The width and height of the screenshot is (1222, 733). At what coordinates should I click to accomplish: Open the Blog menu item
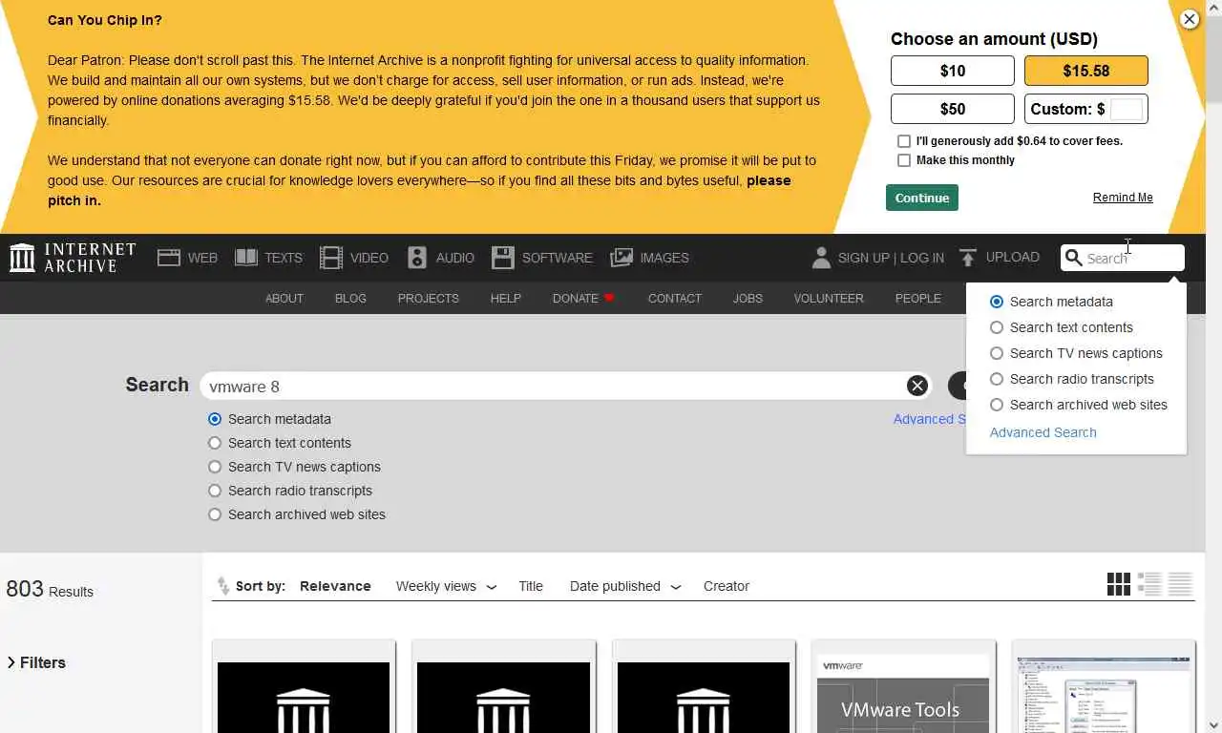(x=350, y=298)
